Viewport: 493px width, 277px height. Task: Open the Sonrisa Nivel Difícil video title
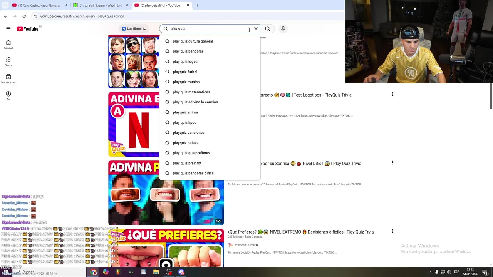(311, 164)
